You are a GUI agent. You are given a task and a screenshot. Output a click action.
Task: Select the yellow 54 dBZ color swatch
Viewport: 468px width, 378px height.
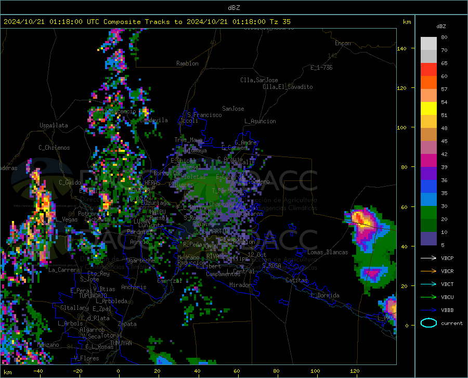coord(428,109)
